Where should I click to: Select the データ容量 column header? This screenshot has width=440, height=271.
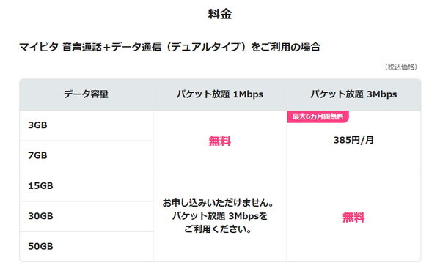click(86, 94)
